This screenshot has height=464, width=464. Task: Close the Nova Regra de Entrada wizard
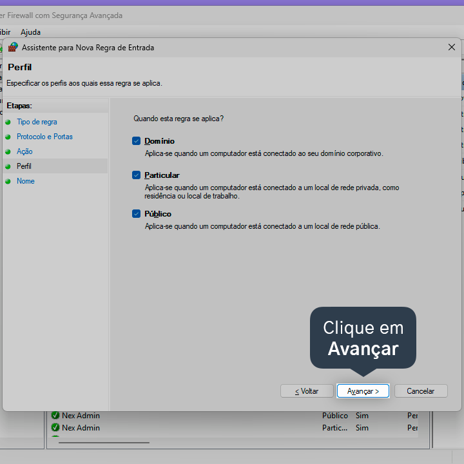(452, 47)
